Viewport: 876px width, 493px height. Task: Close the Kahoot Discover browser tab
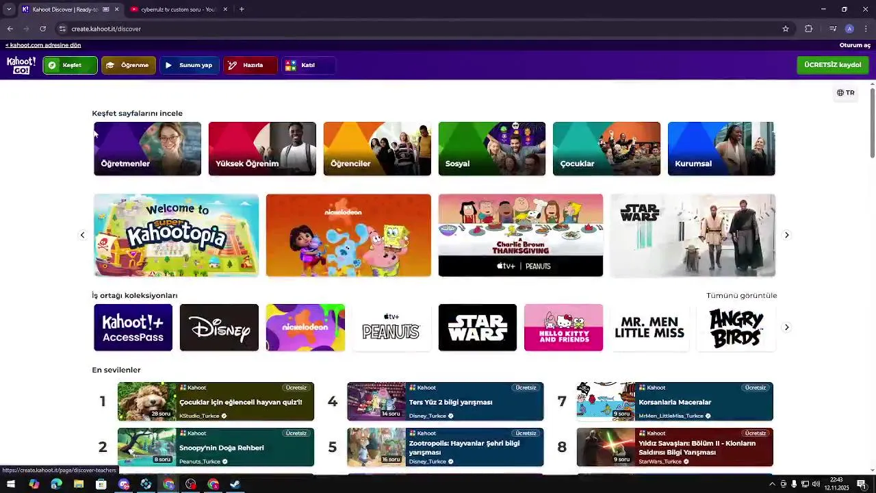(x=116, y=10)
